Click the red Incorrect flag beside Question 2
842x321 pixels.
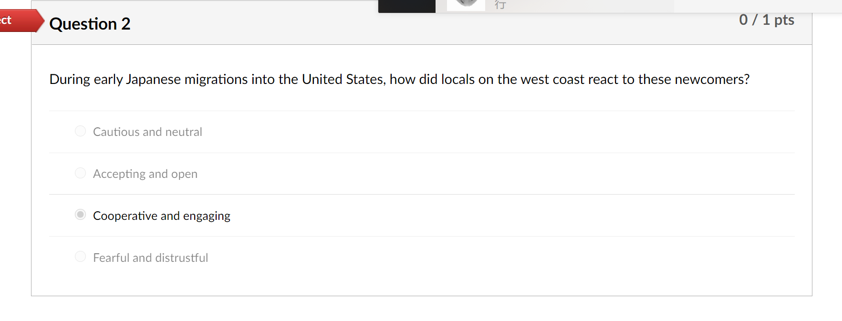21,21
